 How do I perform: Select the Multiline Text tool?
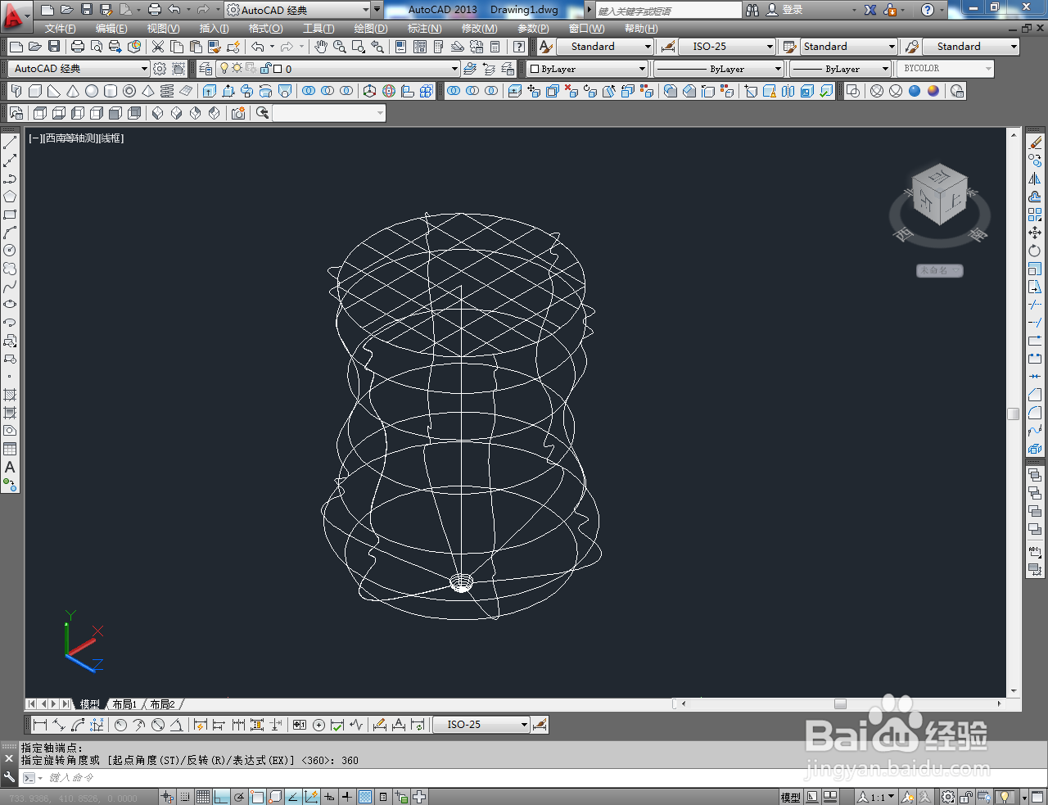10,467
